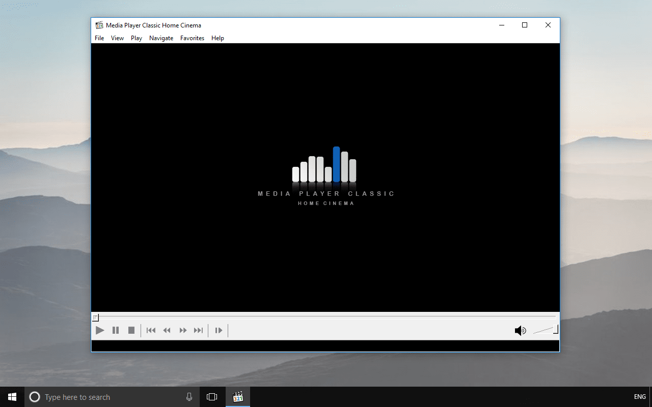Adjust the volume slider

click(x=546, y=331)
